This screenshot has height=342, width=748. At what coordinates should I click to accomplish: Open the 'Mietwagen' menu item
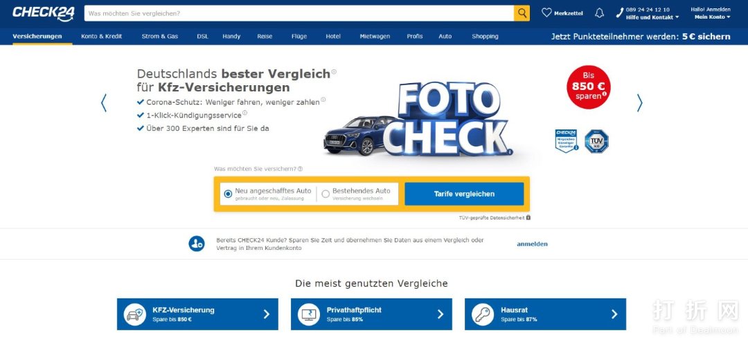point(375,36)
